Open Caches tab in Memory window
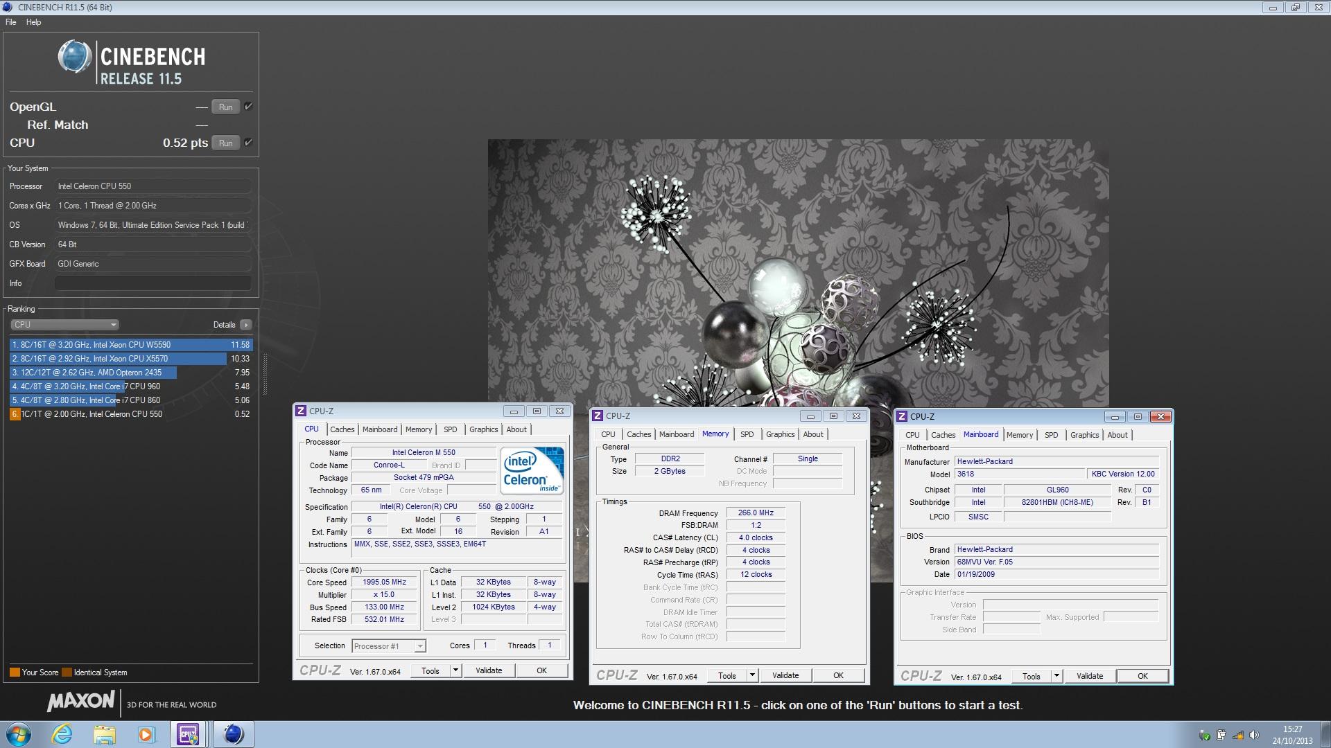Viewport: 1331px width, 748px height. 638,434
